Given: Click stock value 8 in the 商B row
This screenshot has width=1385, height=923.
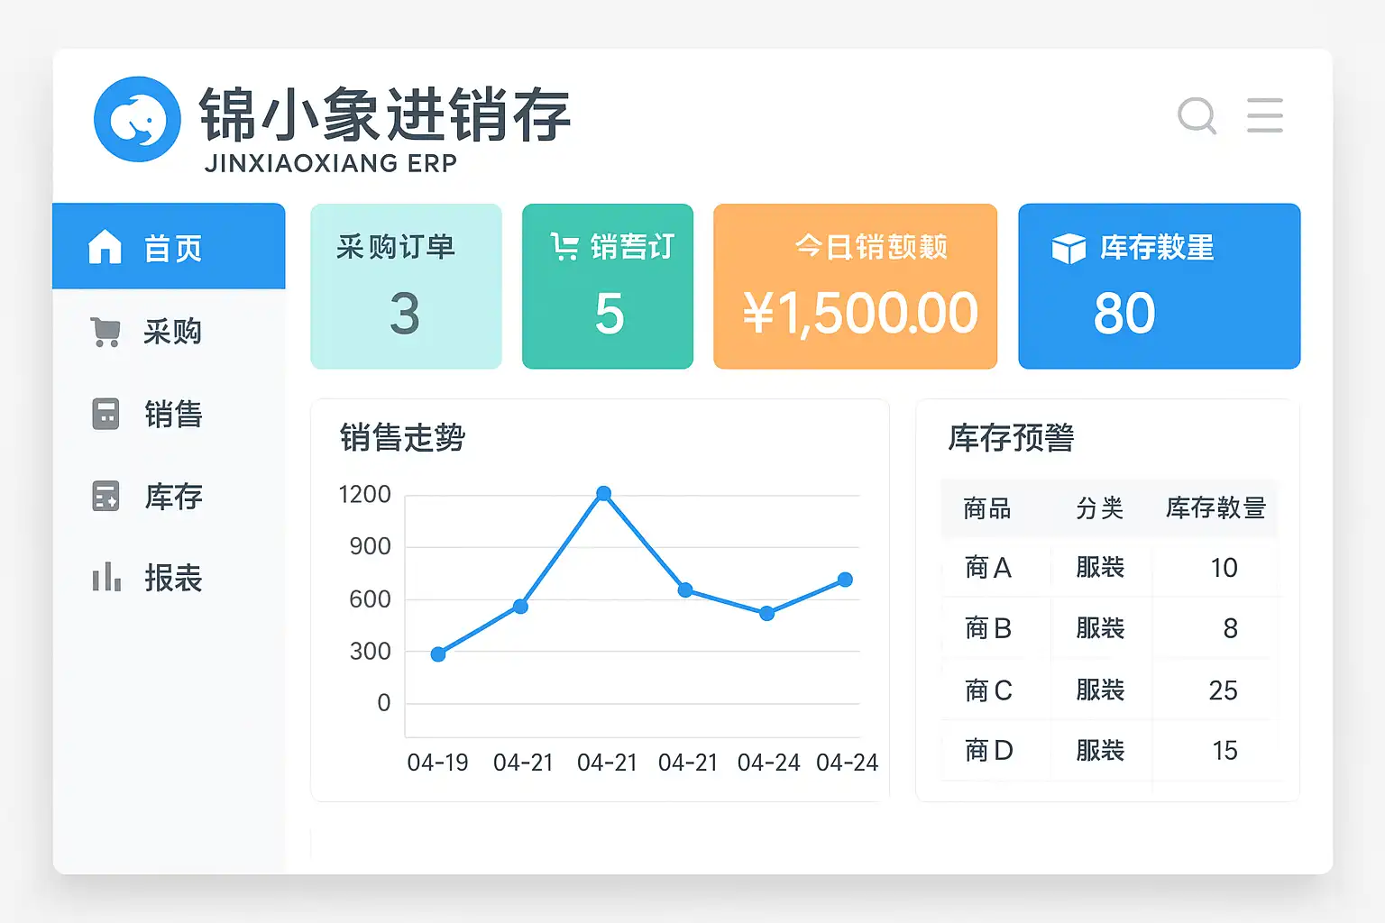Looking at the screenshot, I should (1230, 628).
